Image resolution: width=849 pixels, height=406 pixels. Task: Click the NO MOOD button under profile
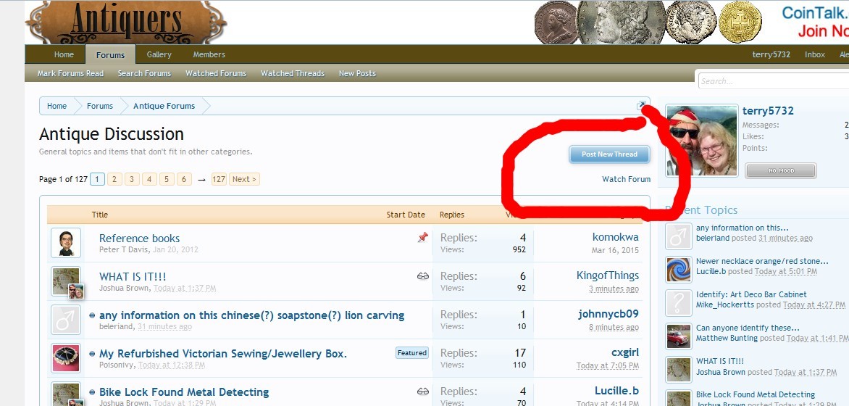pyautogui.click(x=780, y=171)
